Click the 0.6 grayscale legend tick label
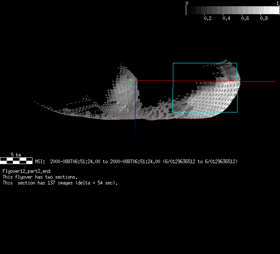The width and height of the screenshot is (280, 254). coord(245,18)
